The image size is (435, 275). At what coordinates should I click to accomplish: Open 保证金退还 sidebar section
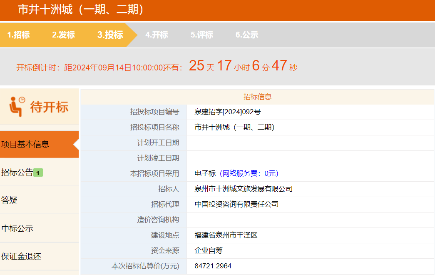pos(21,256)
